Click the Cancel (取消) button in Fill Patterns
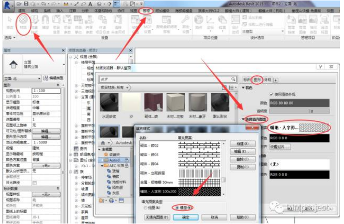The image size is (344, 224). [x=214, y=217]
